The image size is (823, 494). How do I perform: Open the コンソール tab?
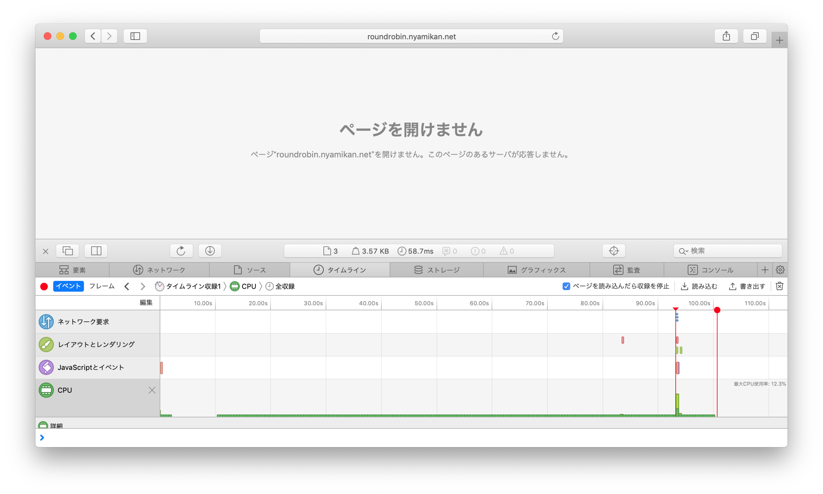point(710,270)
